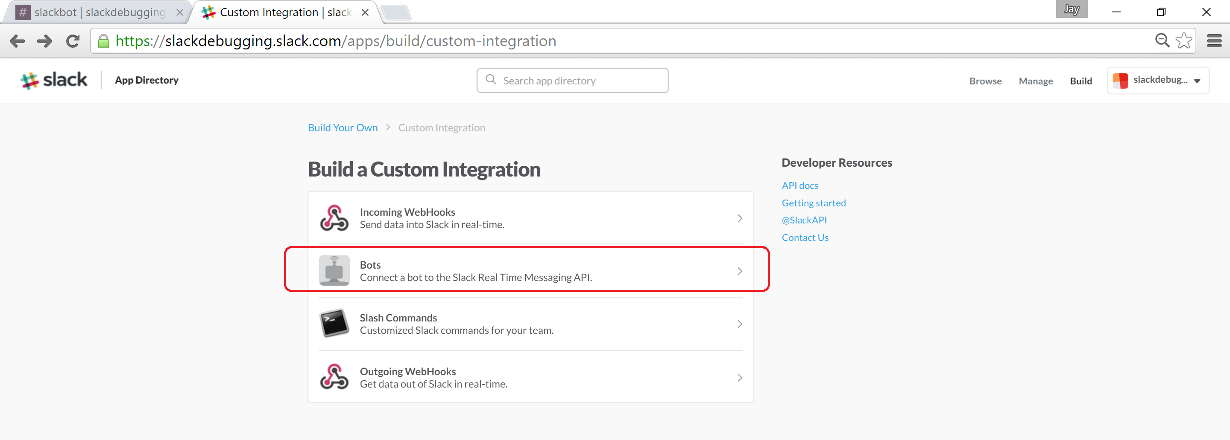Expand the slackdebug... team dropdown arrow

click(x=1197, y=81)
